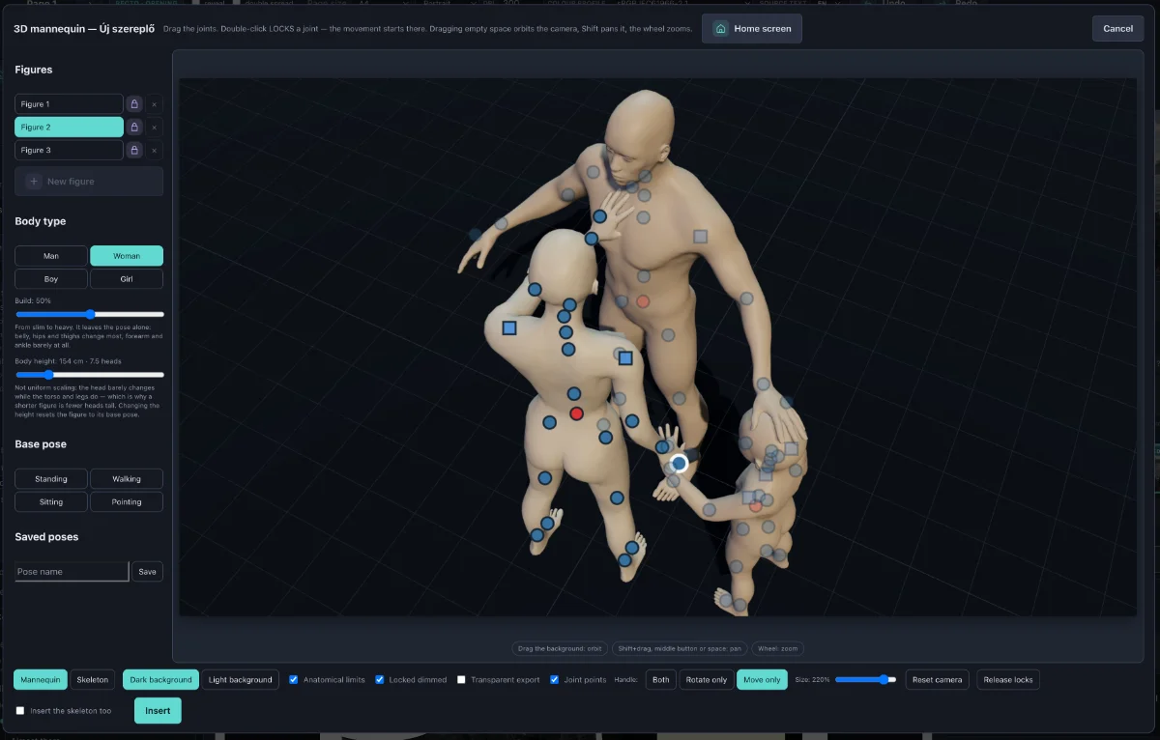1160x740 pixels.
Task: Select the dimmed red pelvis joint on the man
Action: pos(643,301)
